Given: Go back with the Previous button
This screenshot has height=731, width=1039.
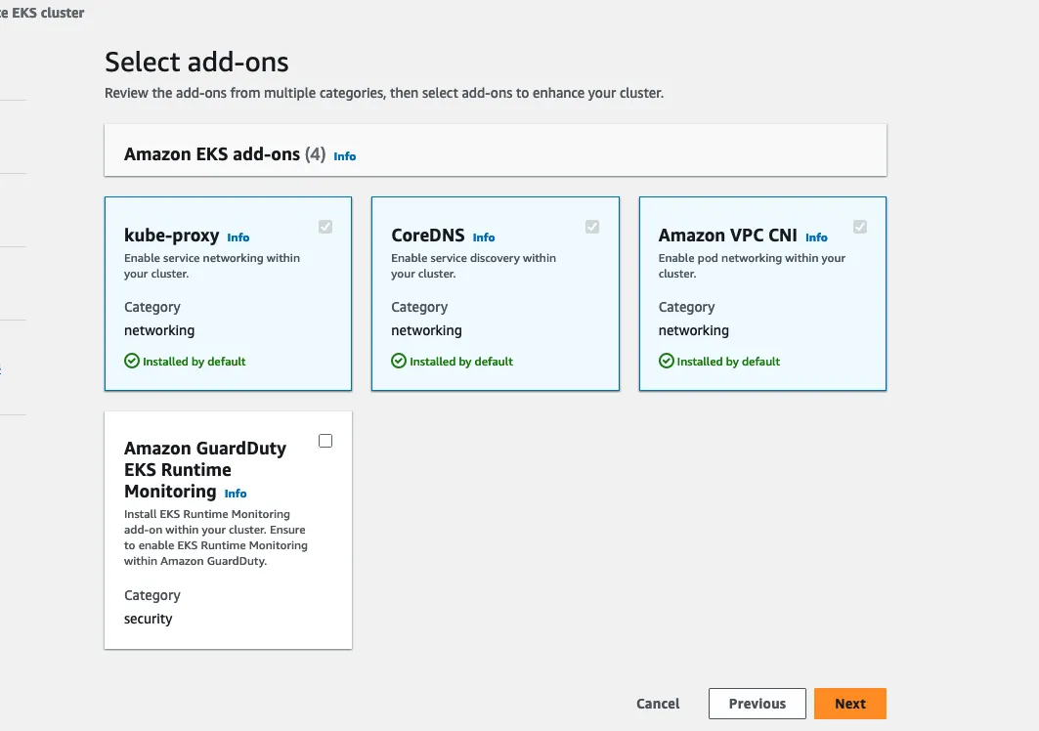Looking at the screenshot, I should tap(758, 704).
